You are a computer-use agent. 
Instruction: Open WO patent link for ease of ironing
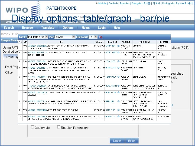pos(37,110)
